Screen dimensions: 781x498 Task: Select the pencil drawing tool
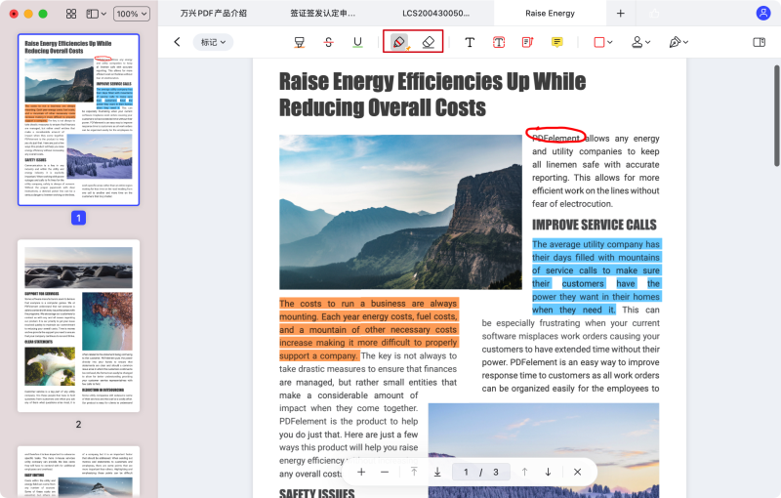coord(399,42)
